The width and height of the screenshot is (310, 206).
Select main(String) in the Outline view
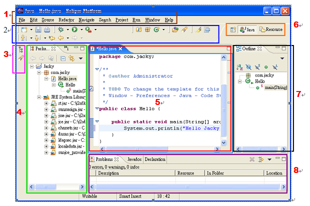tap(275, 87)
